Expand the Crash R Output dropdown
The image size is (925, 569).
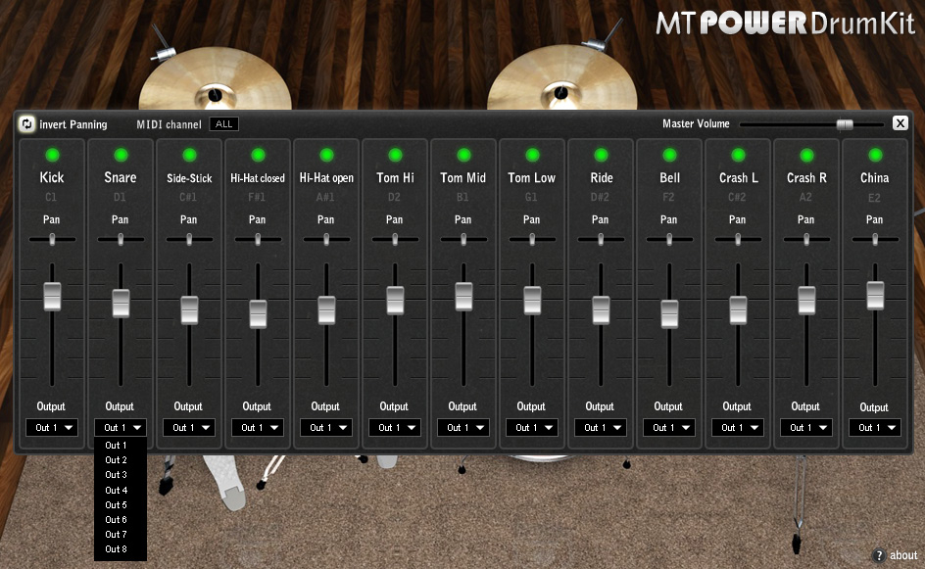coord(805,428)
